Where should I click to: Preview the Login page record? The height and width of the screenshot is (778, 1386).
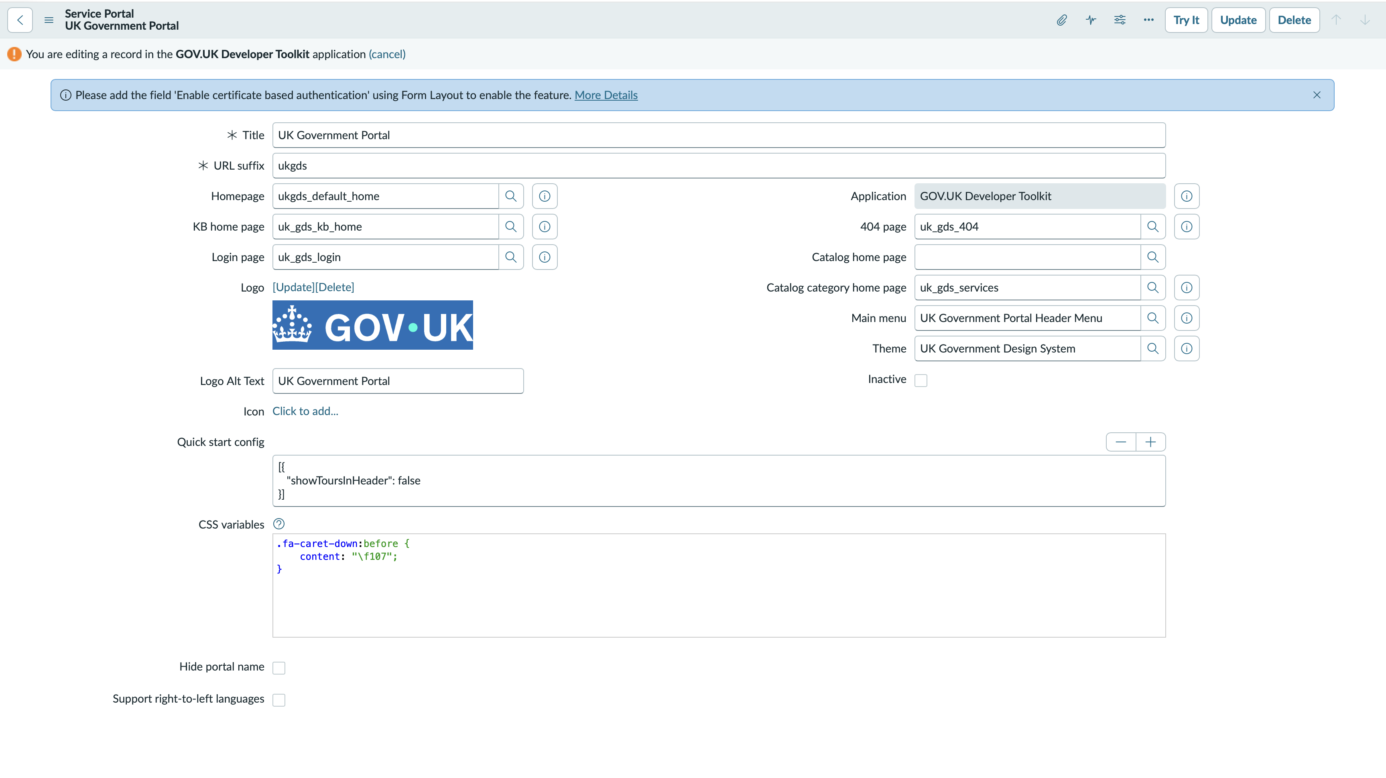pyautogui.click(x=545, y=257)
